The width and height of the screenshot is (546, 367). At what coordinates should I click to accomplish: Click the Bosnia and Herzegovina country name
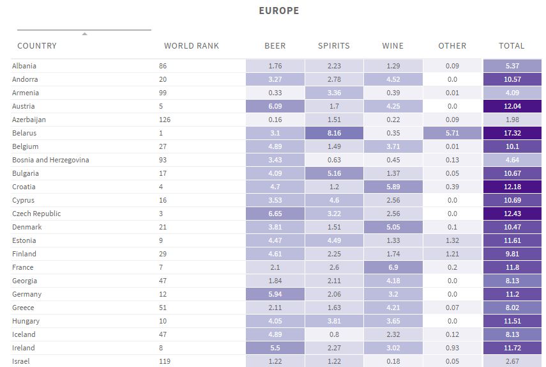[50, 160]
